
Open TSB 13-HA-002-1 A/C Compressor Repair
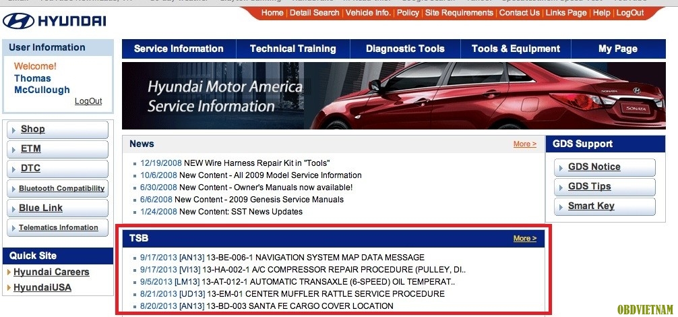pos(303,269)
